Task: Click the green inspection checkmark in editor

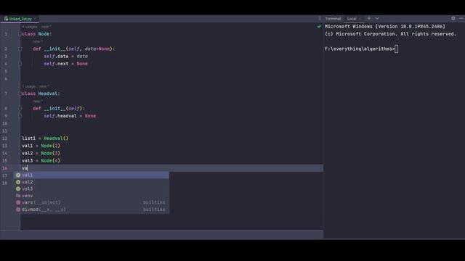Action: pos(319,27)
